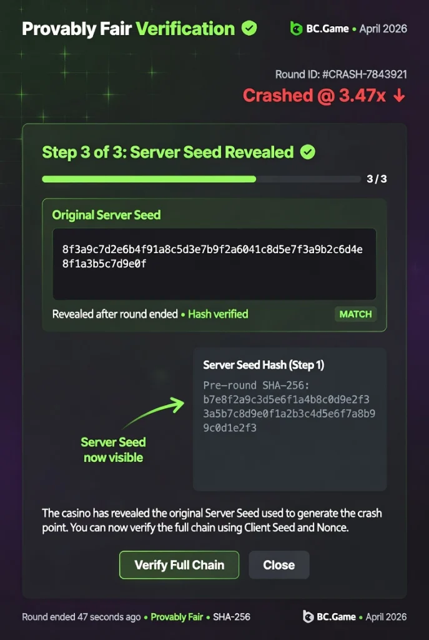Image resolution: width=429 pixels, height=640 pixels.
Task: Click the Hash verified indicator
Action: (218, 314)
